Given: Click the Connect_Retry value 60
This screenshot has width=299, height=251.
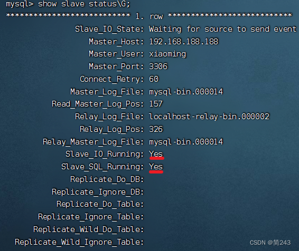Looking at the screenshot, I should pyautogui.click(x=154, y=79).
